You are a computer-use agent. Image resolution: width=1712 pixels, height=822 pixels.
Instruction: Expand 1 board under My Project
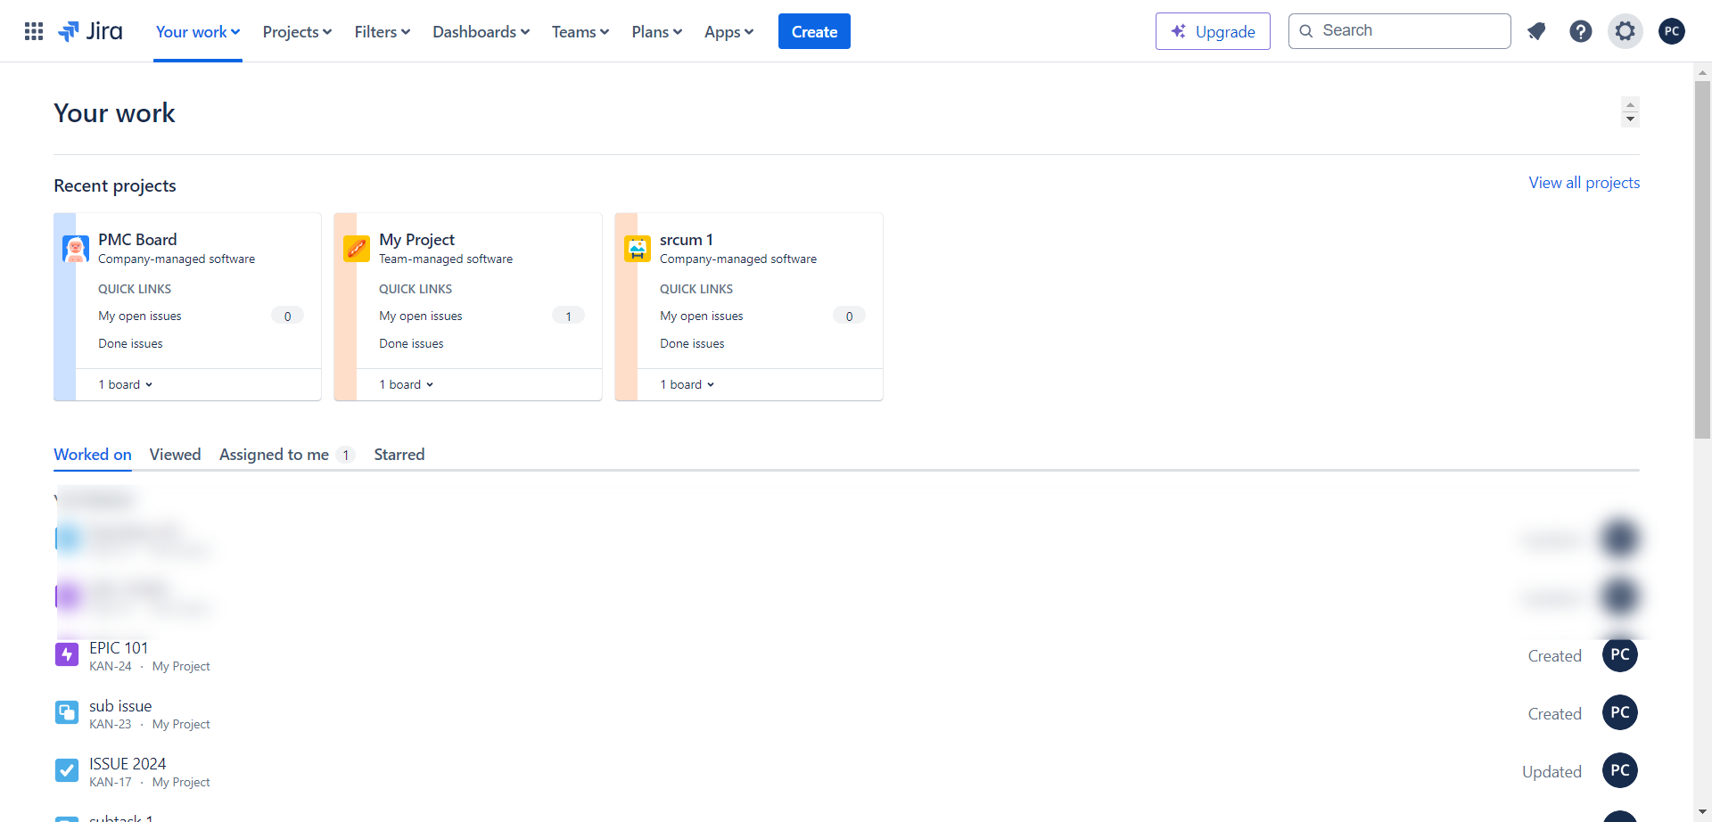(x=407, y=384)
